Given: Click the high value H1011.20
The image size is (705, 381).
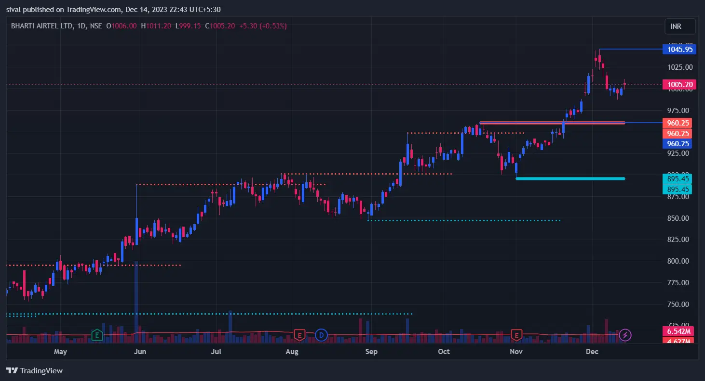Looking at the screenshot, I should (156, 26).
